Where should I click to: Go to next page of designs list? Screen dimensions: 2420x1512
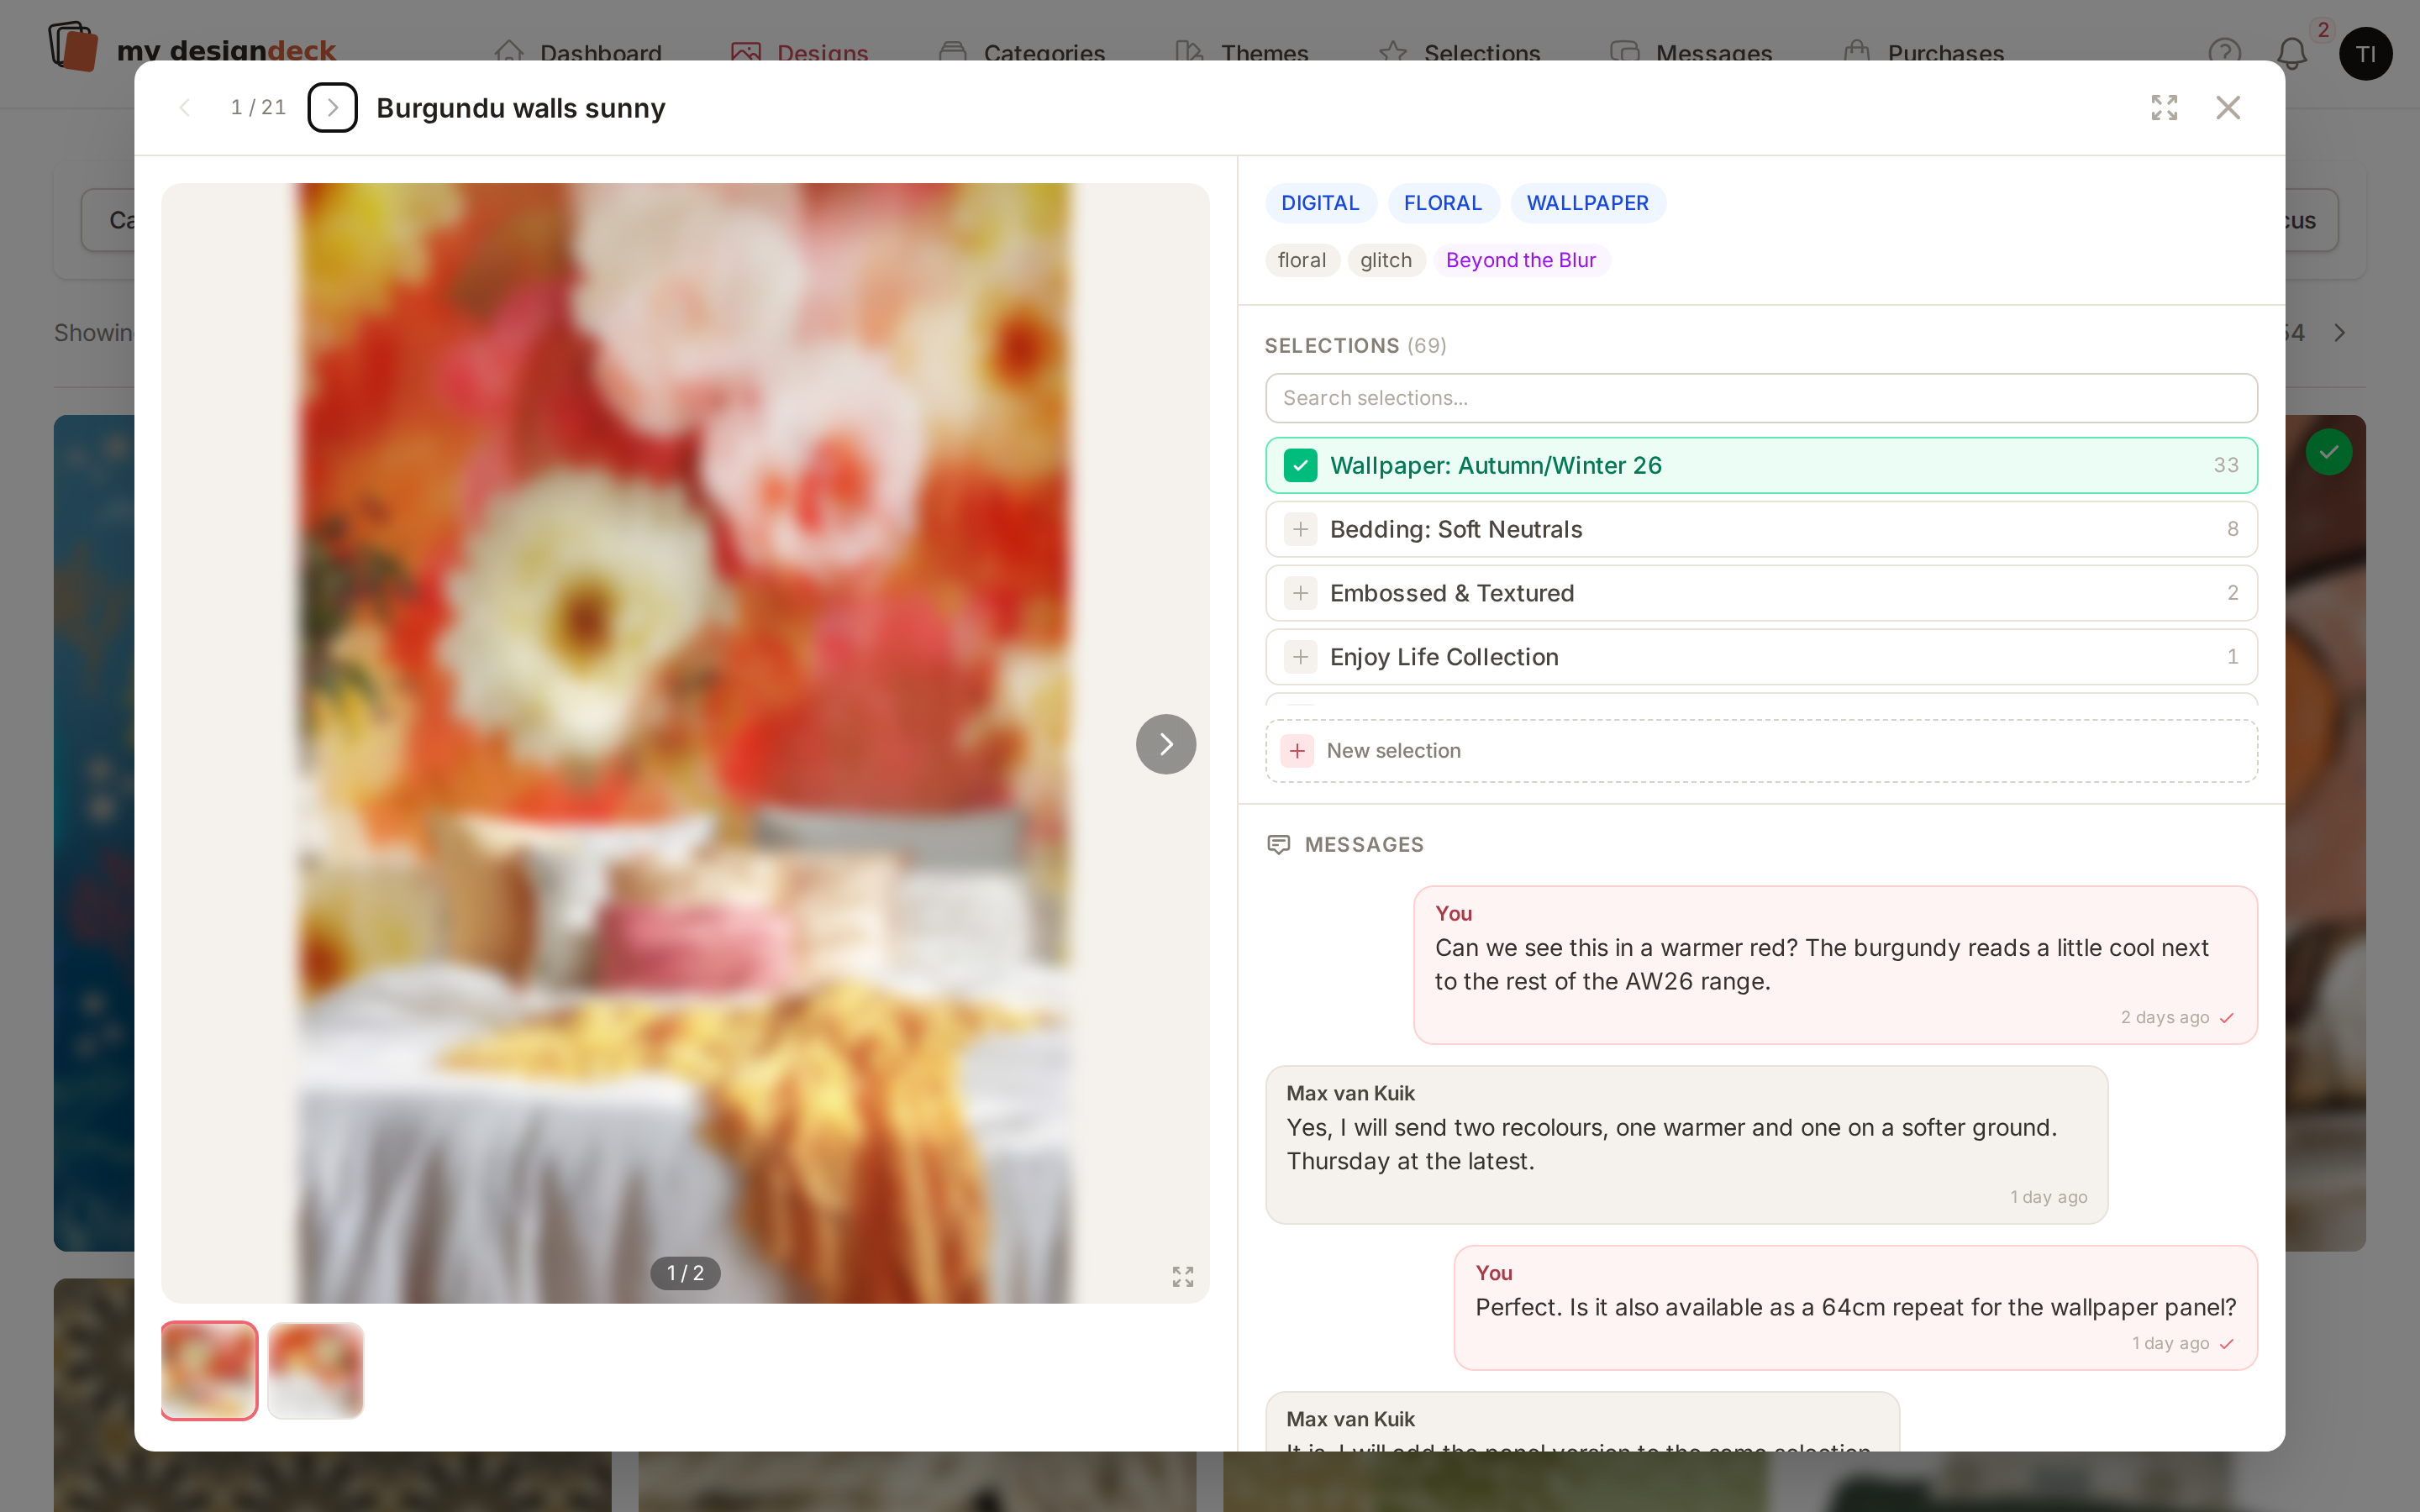click(x=2340, y=332)
